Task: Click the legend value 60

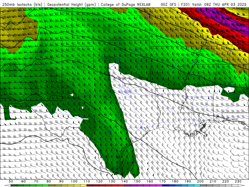Action: pyautogui.click(x=23, y=181)
